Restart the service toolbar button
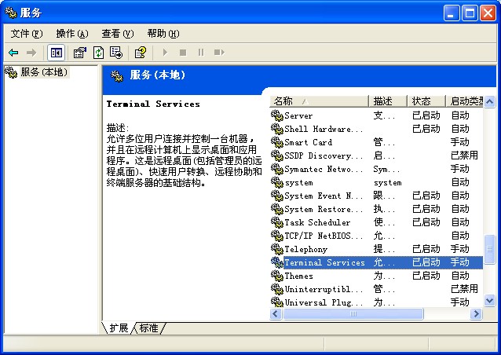The height and width of the screenshot is (355, 501). pos(219,52)
